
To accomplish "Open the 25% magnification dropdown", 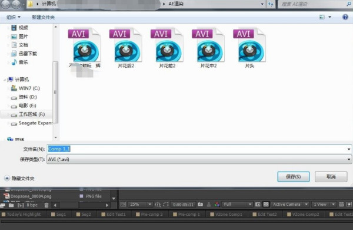I will (141, 204).
